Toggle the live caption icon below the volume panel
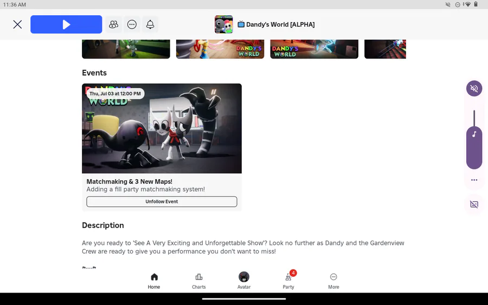Viewport: 488px width, 305px height. pos(474,204)
